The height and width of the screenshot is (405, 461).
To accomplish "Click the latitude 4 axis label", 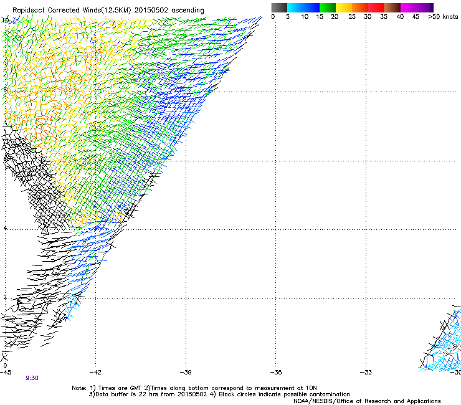I will tap(5, 228).
